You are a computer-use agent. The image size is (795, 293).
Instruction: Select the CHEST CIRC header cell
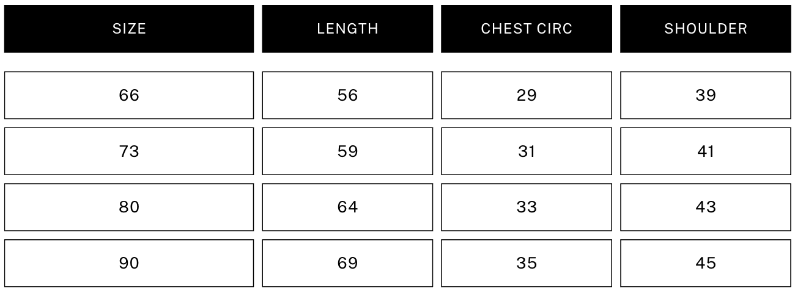pos(527,29)
